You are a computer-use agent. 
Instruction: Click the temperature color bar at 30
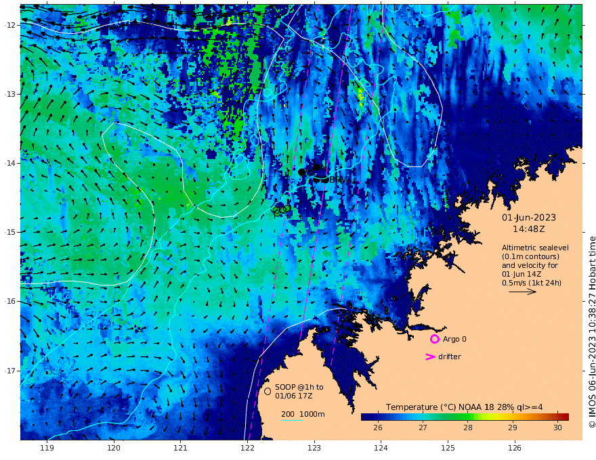tap(557, 417)
